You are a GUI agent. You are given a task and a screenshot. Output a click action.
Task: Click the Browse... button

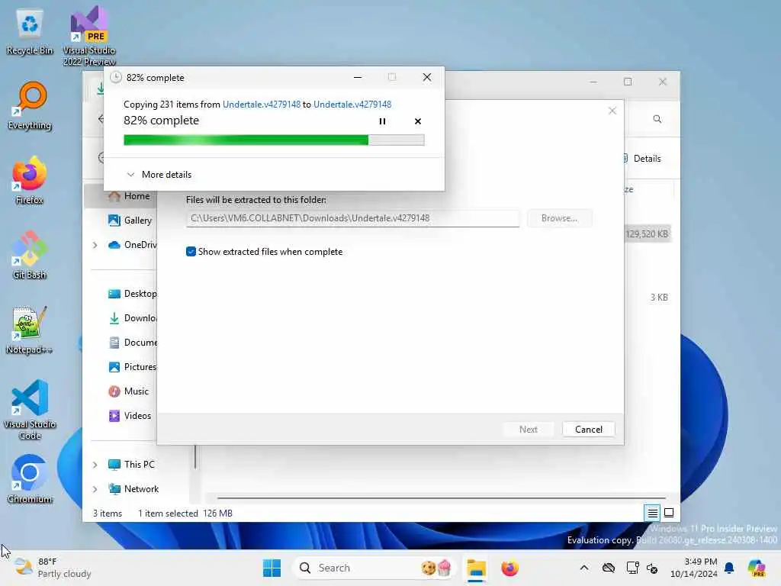pos(559,218)
